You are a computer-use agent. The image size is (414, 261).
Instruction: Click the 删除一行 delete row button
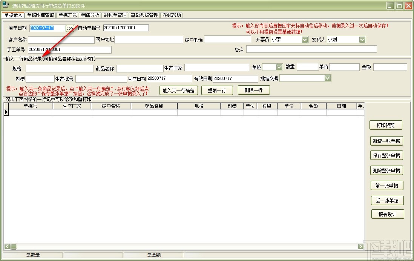tap(253, 90)
